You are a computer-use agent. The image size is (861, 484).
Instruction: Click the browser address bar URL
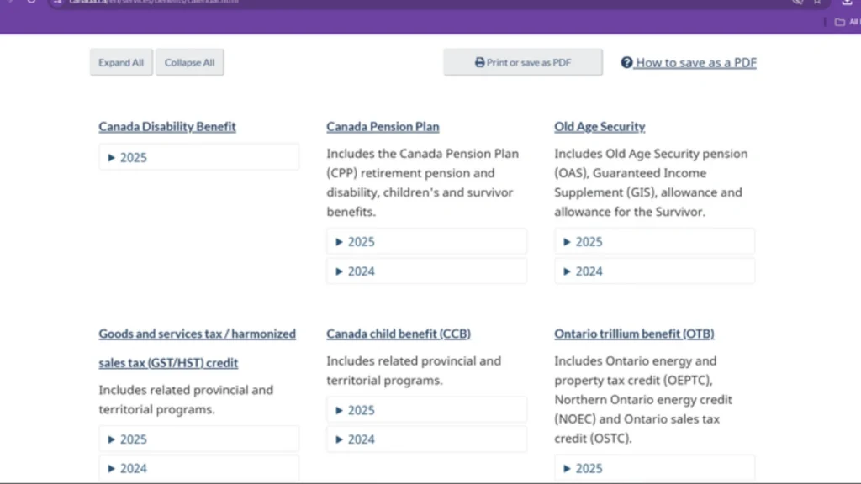[x=151, y=3]
